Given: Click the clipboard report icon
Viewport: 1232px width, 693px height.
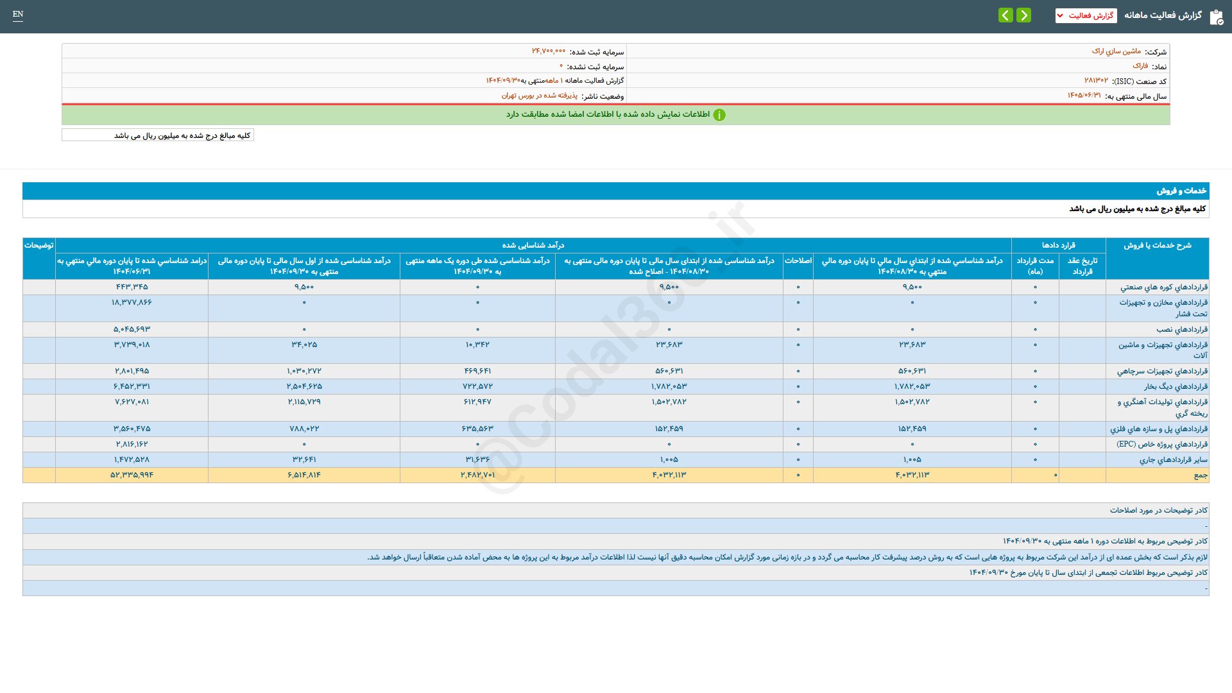Looking at the screenshot, I should click(1216, 17).
